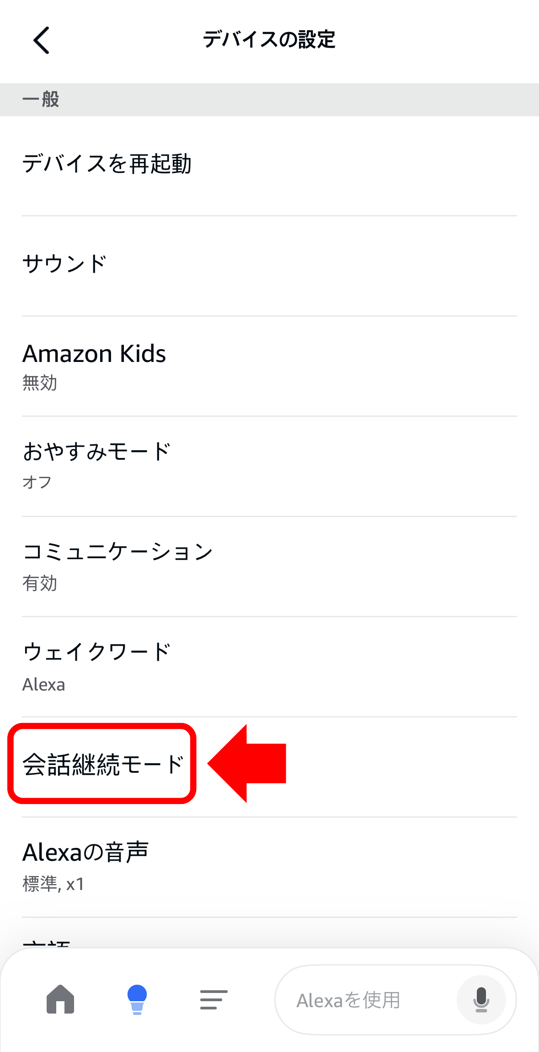Image resolution: width=539 pixels, height=1052 pixels.
Task: Open the More menu lines icon
Action: (213, 999)
